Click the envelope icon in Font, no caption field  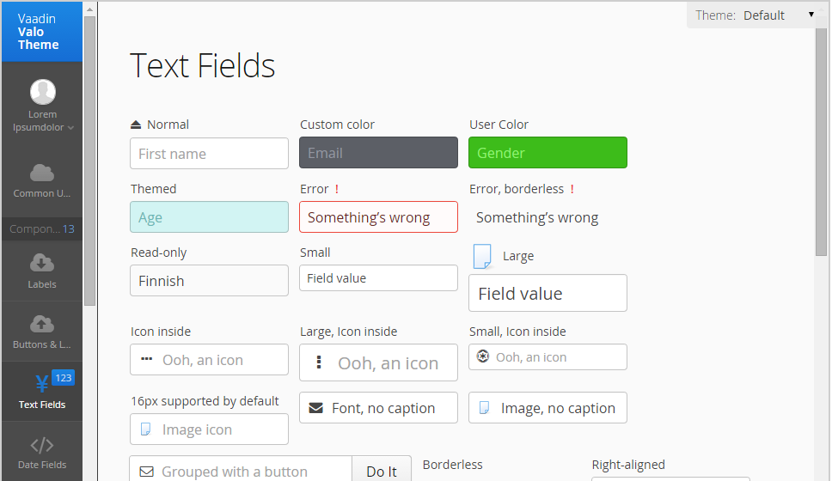316,408
